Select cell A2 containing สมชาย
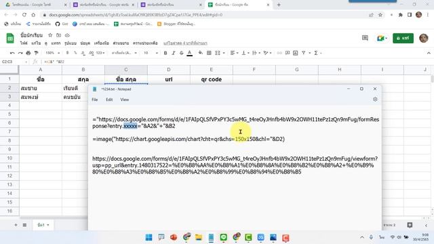 (x=41, y=88)
